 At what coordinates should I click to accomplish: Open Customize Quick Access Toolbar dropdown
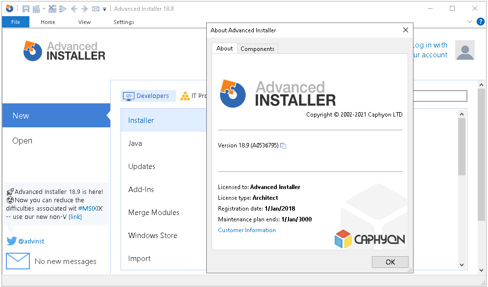click(x=104, y=9)
